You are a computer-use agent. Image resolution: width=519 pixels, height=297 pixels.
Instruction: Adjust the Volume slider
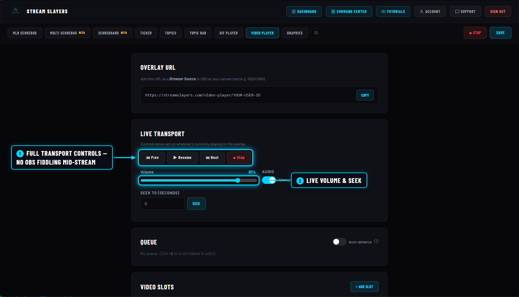point(199,180)
